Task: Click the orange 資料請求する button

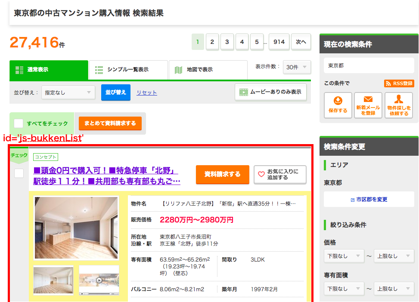Action: pos(222,175)
